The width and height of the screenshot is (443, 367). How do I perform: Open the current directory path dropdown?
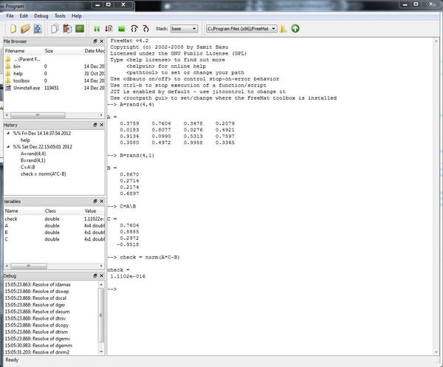click(x=241, y=29)
